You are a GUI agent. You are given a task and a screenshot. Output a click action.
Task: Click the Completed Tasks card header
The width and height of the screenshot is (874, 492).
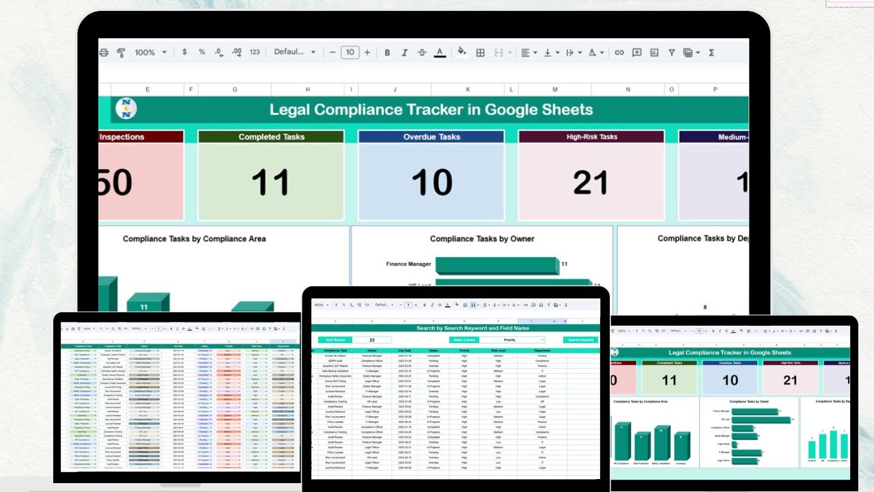tap(271, 137)
